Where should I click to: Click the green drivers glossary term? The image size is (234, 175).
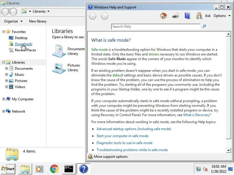coord(154,54)
